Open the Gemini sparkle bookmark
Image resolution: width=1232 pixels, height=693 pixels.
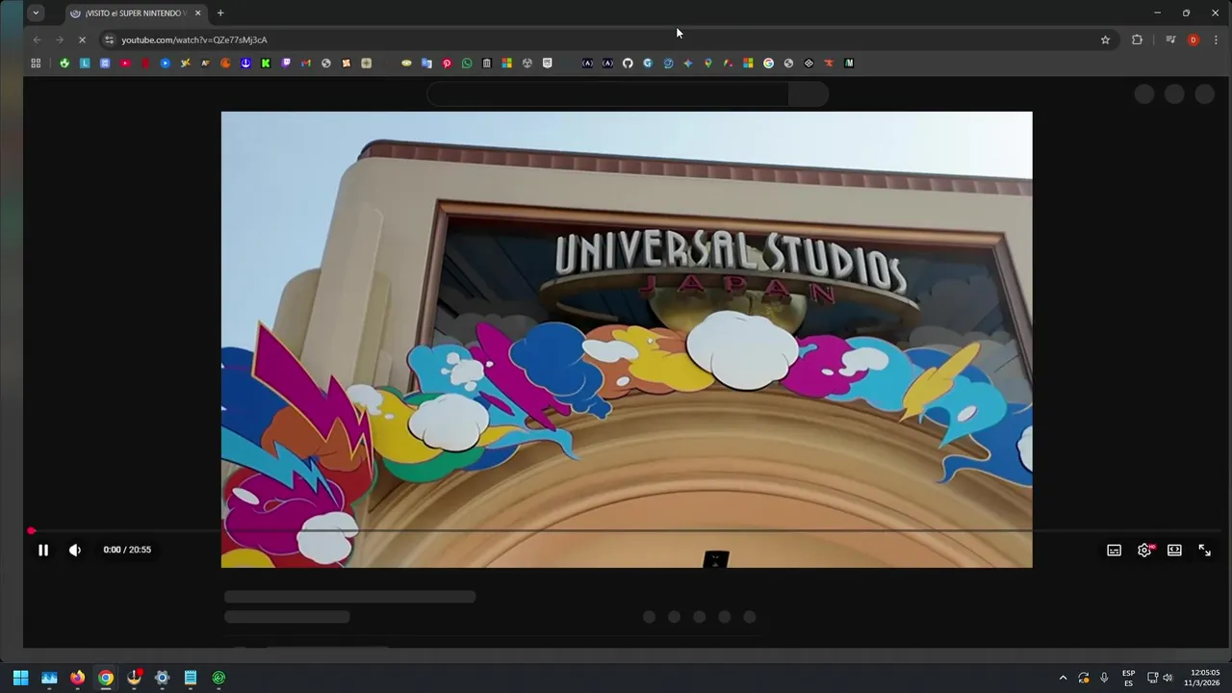(x=688, y=63)
